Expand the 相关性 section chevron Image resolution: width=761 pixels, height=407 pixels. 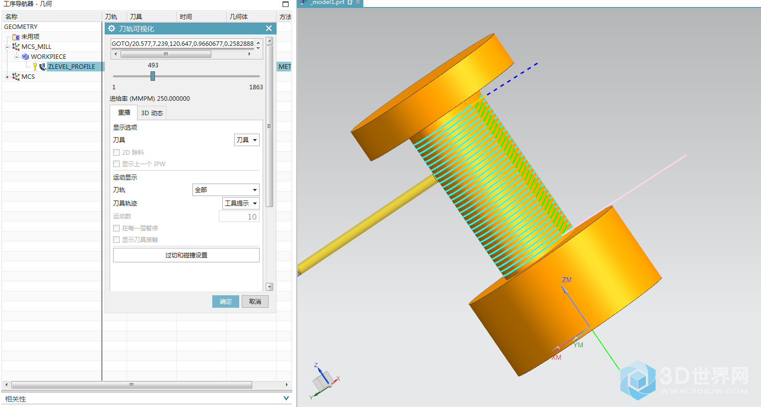[x=286, y=399]
